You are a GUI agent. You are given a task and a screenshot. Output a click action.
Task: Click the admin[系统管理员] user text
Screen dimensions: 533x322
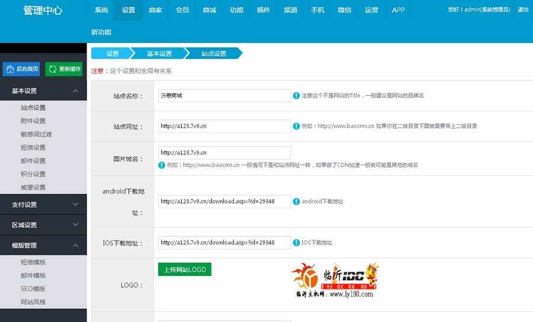488,10
